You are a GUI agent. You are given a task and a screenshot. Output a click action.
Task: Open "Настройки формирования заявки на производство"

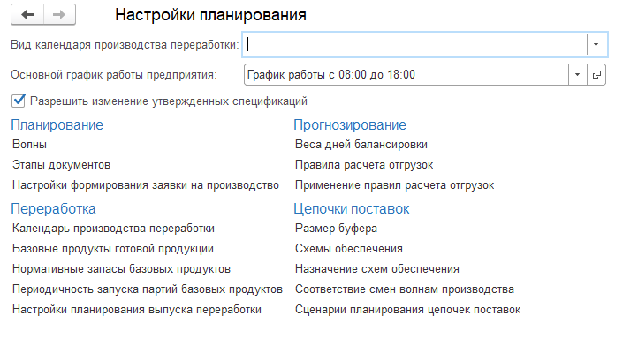pyautogui.click(x=146, y=184)
